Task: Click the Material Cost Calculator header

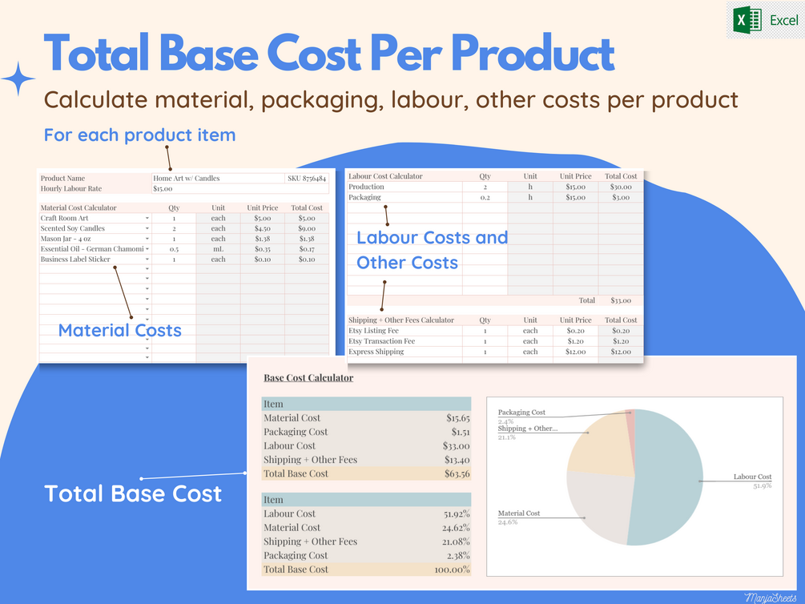Action: click(x=78, y=208)
